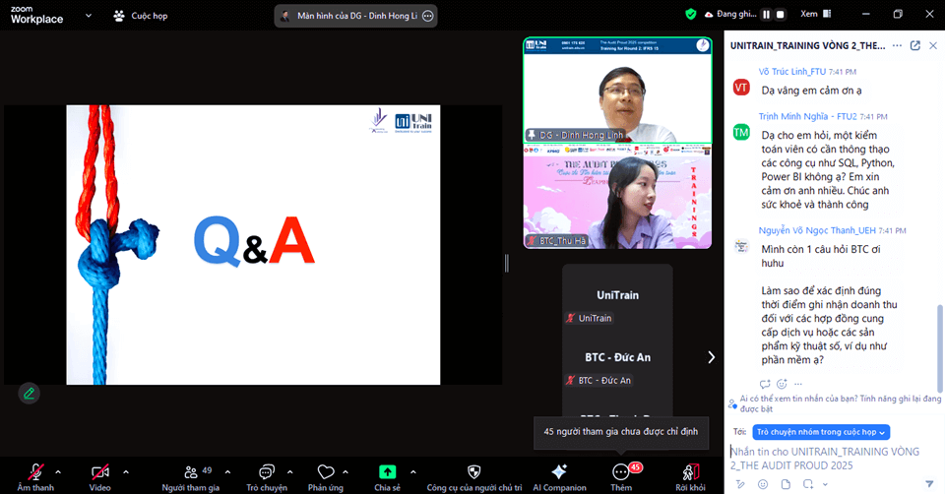Open Phản ứng reactions heart icon

pos(326,471)
